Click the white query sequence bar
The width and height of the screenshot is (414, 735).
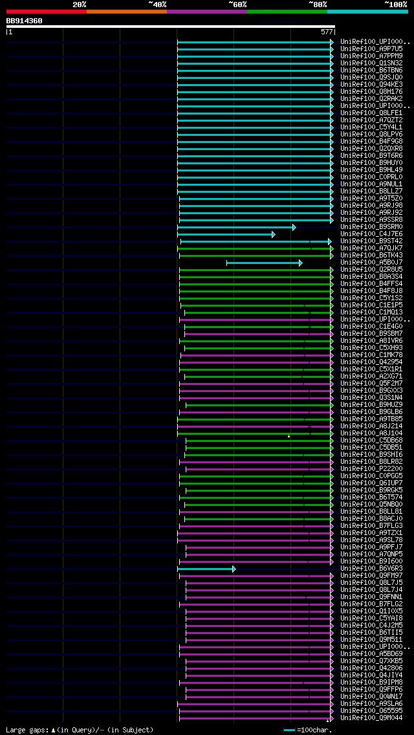(x=171, y=27)
